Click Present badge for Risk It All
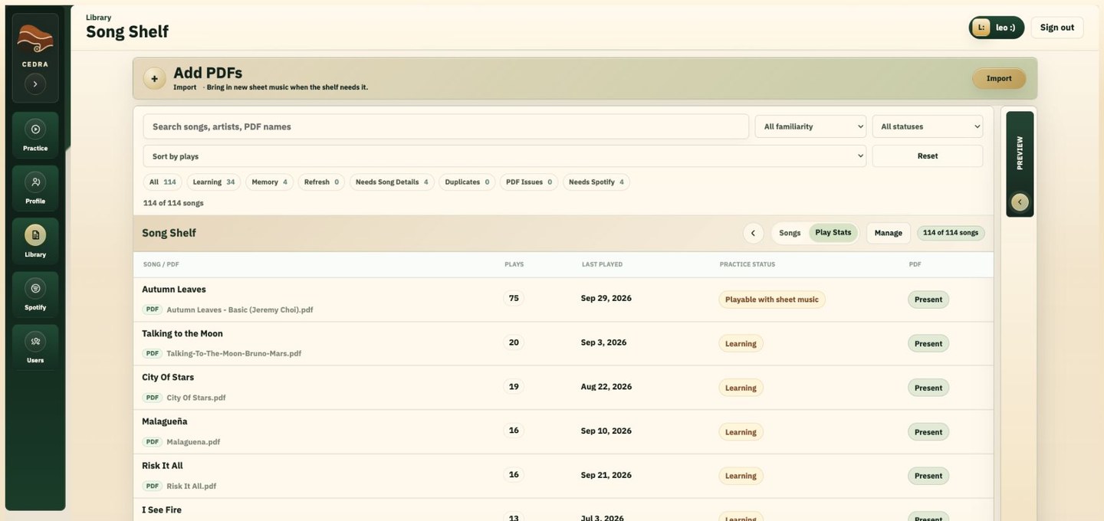The width and height of the screenshot is (1104, 521). [928, 476]
